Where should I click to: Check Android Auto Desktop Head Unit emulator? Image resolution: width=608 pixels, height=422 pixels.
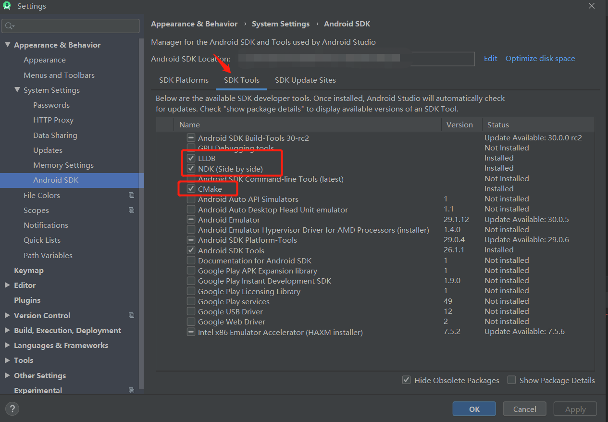coord(191,210)
